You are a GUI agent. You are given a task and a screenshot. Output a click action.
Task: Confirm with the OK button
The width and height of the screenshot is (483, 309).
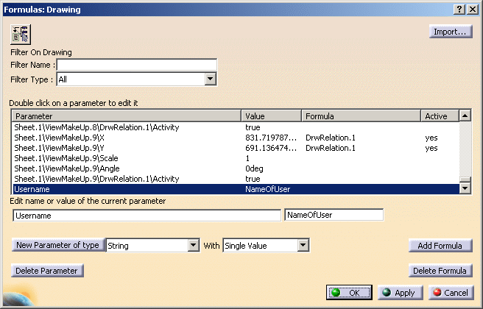(350, 293)
